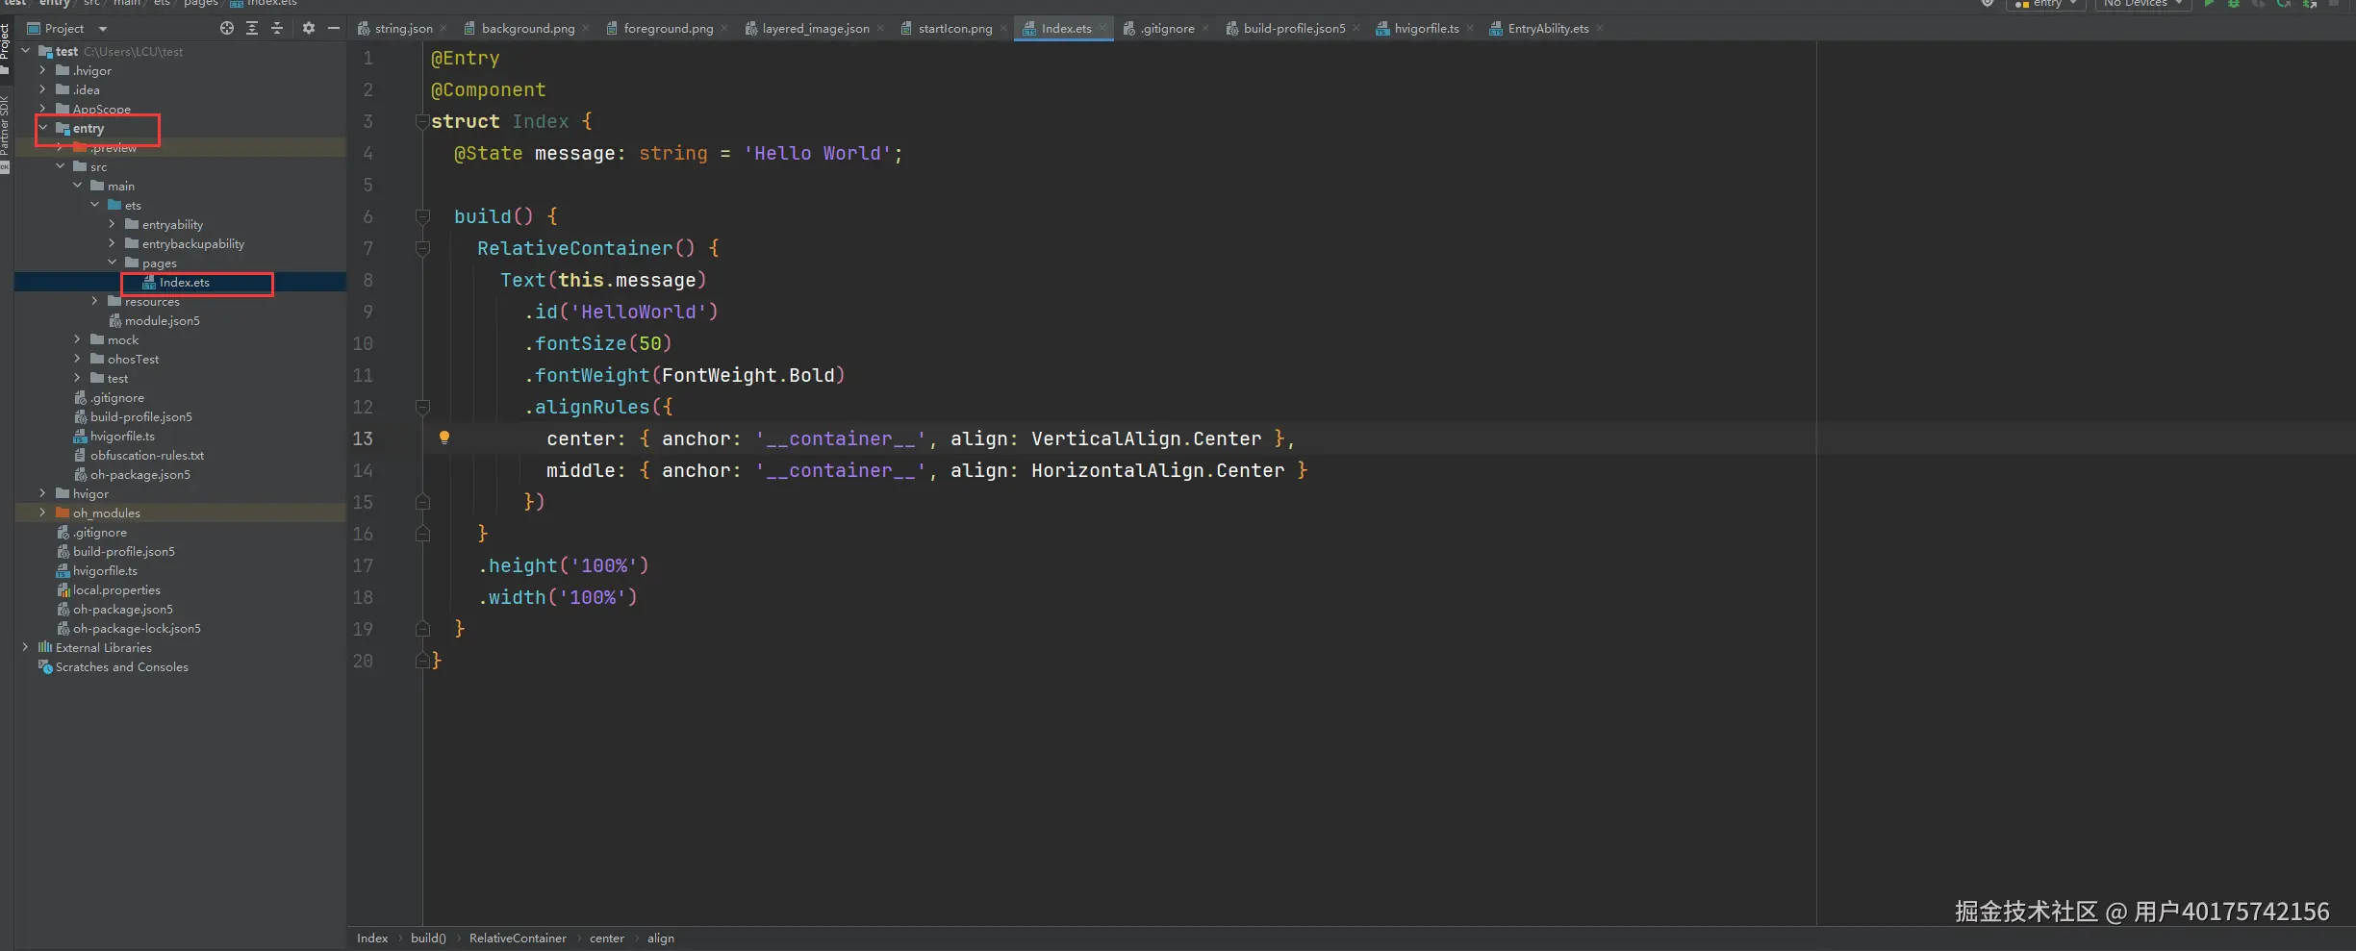
Task: Expand External Libraries node
Action: pos(26,647)
